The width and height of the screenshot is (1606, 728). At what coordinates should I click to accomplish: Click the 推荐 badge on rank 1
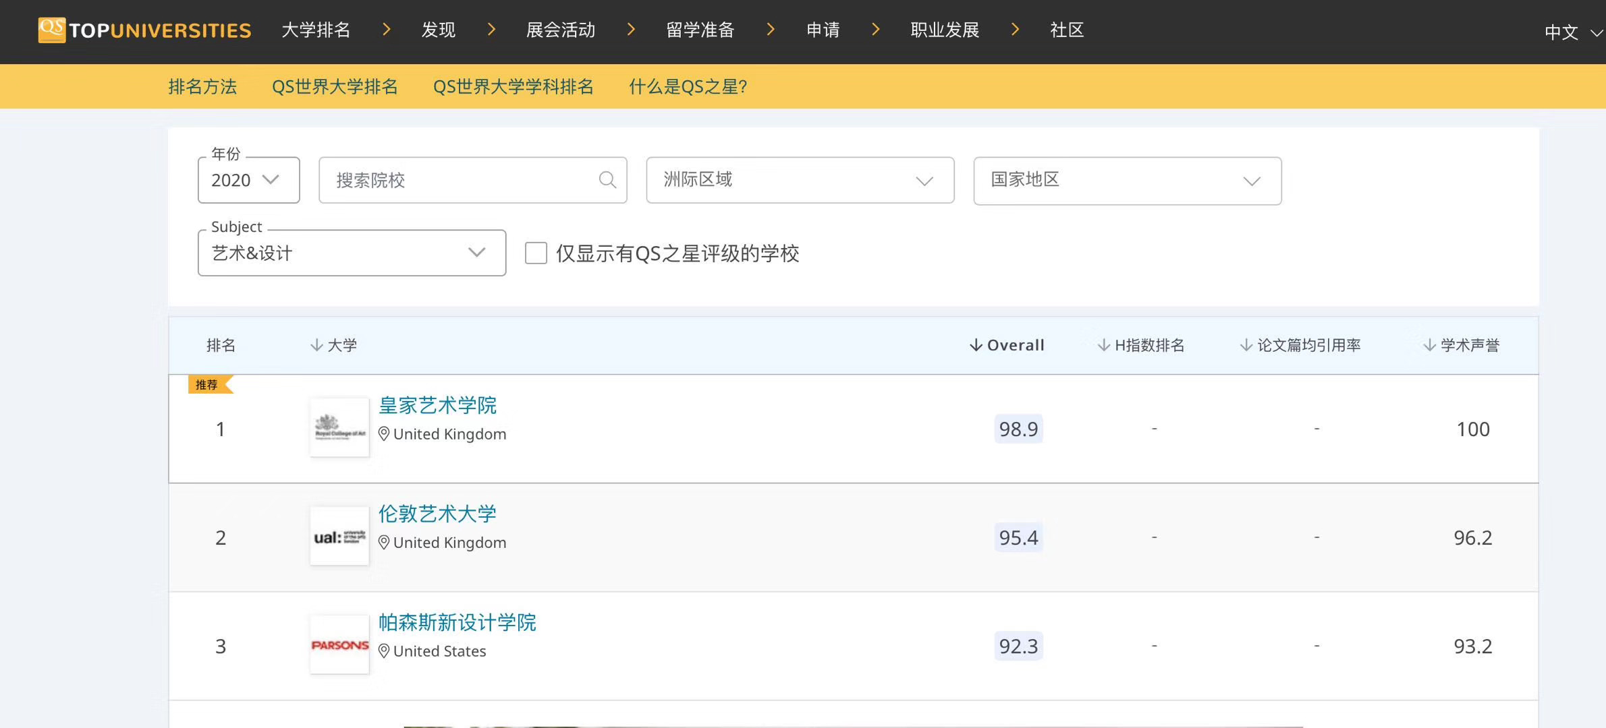click(210, 385)
